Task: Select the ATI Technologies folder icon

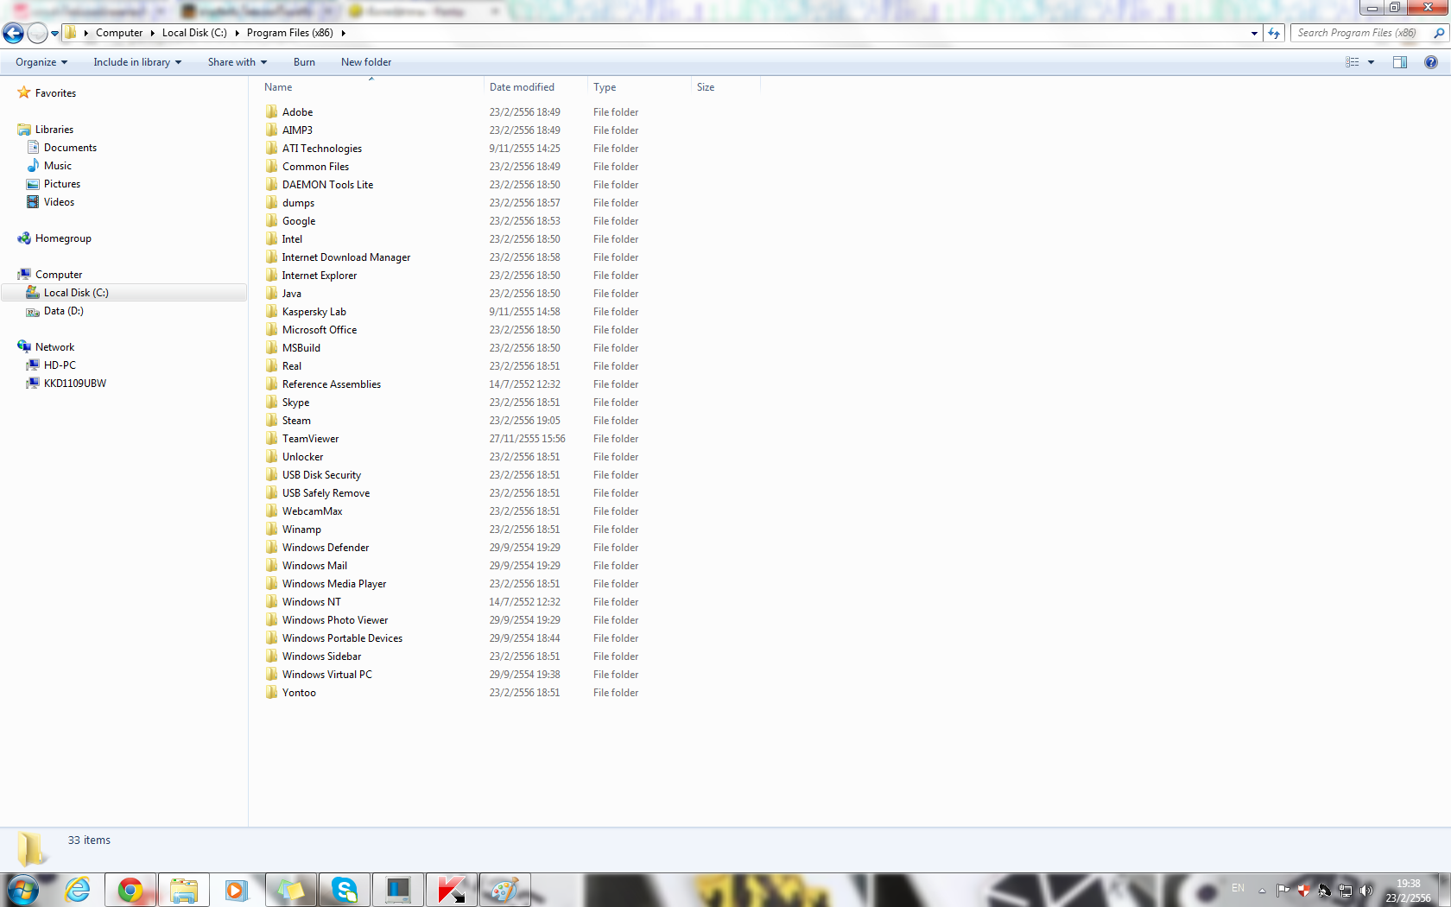Action: point(271,148)
